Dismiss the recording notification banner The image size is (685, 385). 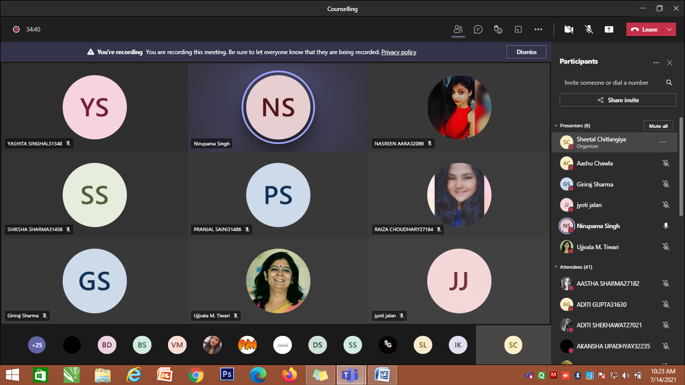526,52
